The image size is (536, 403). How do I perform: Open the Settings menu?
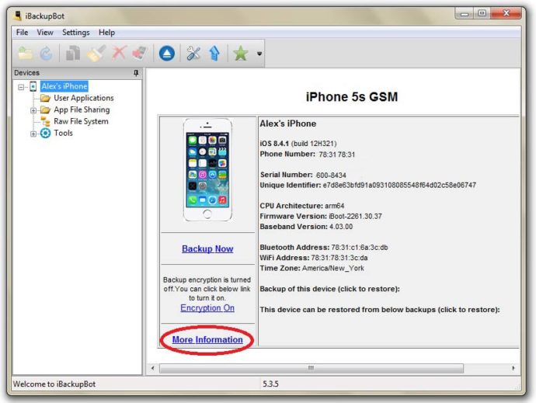click(75, 33)
